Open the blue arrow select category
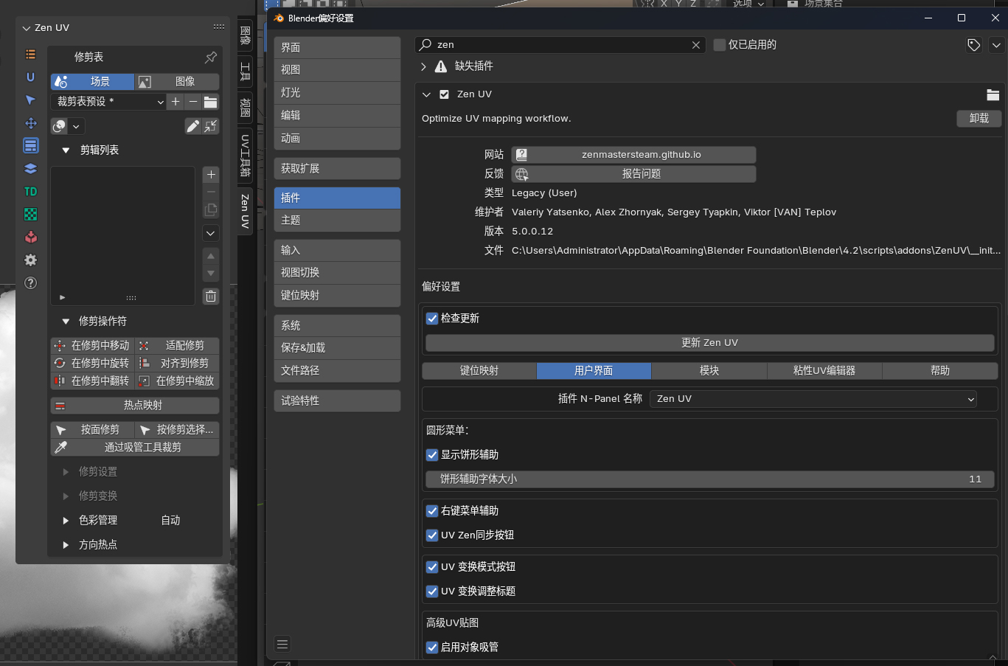Viewport: 1008px width, 666px height. (x=30, y=100)
